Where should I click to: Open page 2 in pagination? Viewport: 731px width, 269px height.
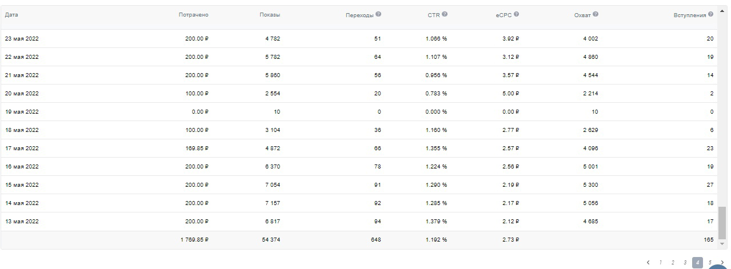[673, 263]
